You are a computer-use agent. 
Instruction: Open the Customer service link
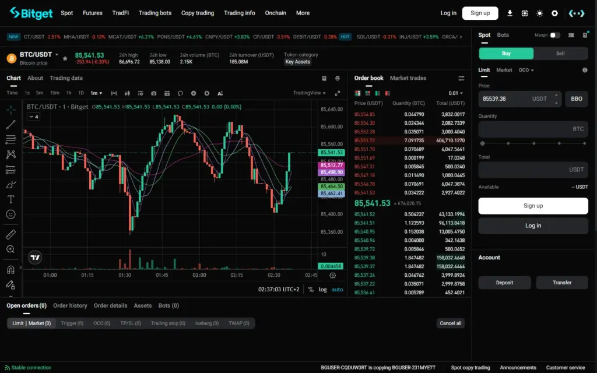565,368
